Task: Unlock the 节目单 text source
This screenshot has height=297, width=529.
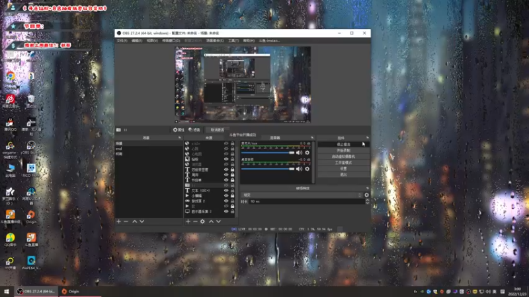Action: 233,180
